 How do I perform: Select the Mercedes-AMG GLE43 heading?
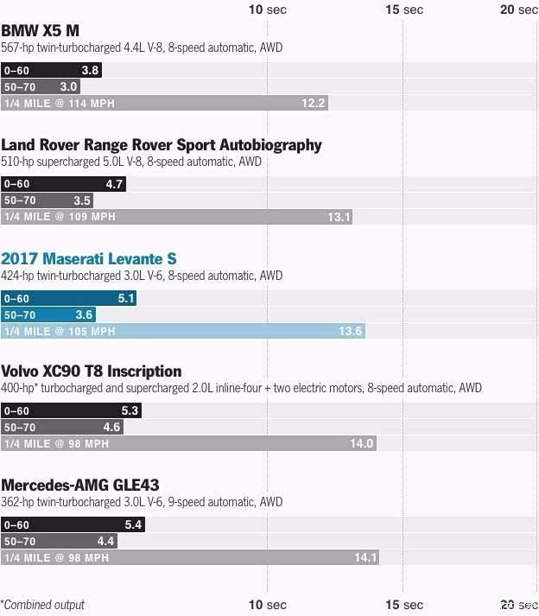[x=79, y=485]
